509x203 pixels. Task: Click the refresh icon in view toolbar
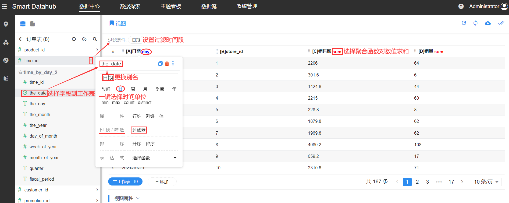[464, 23]
